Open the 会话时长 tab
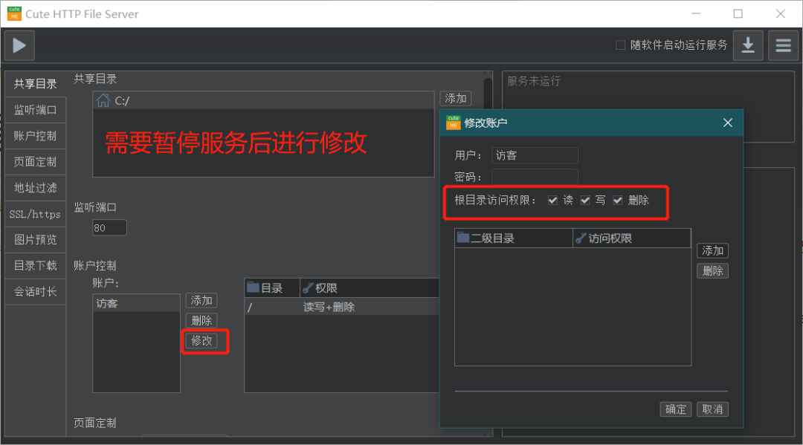Viewport: 803px width, 445px height. click(36, 292)
